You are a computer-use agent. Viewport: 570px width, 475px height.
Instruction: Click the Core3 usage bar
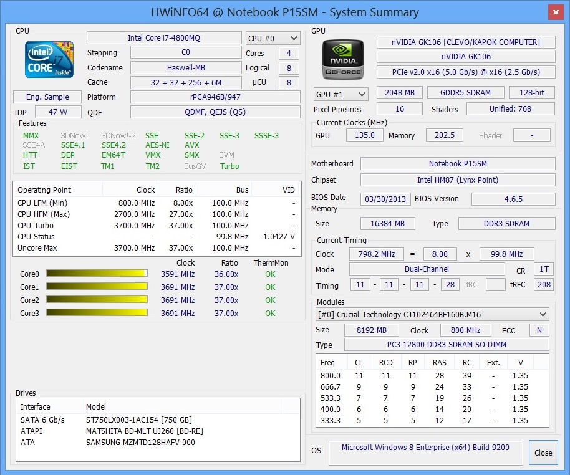(x=97, y=313)
